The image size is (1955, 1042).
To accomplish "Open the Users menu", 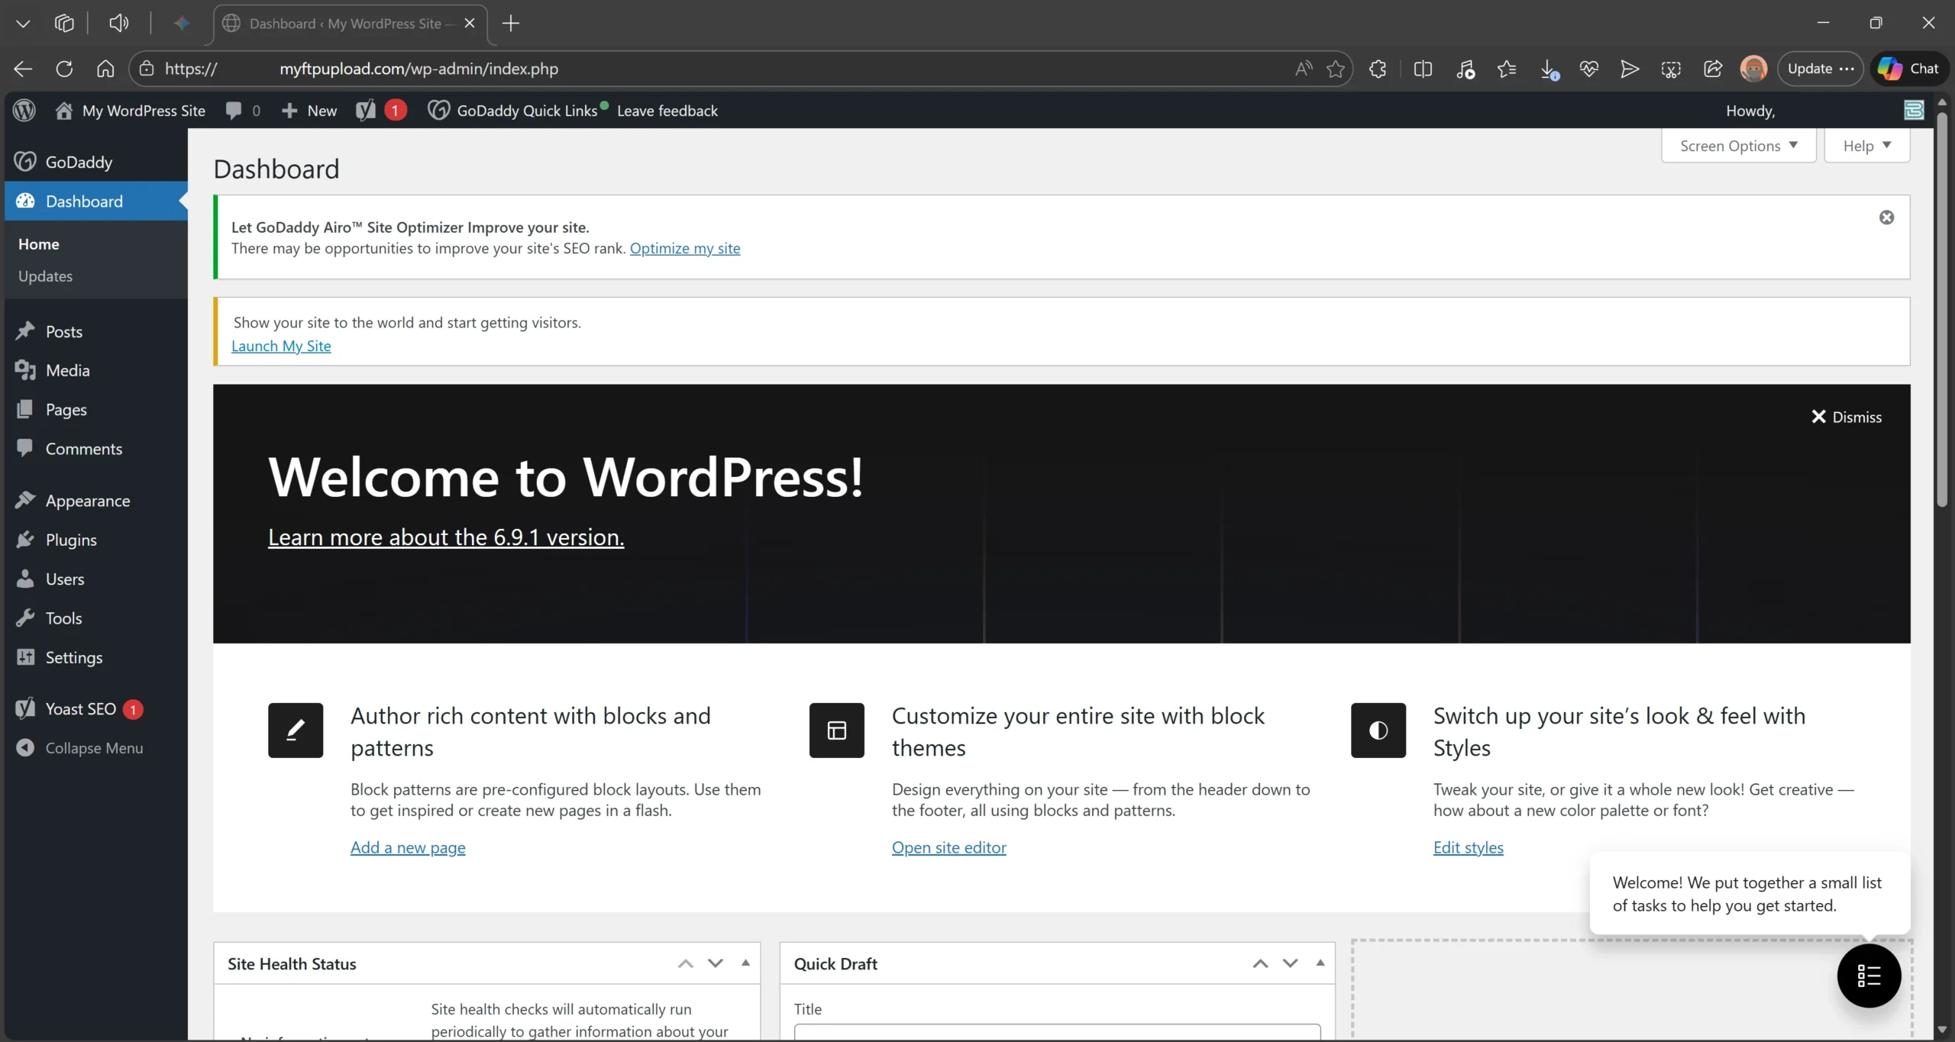I will point(95,579).
